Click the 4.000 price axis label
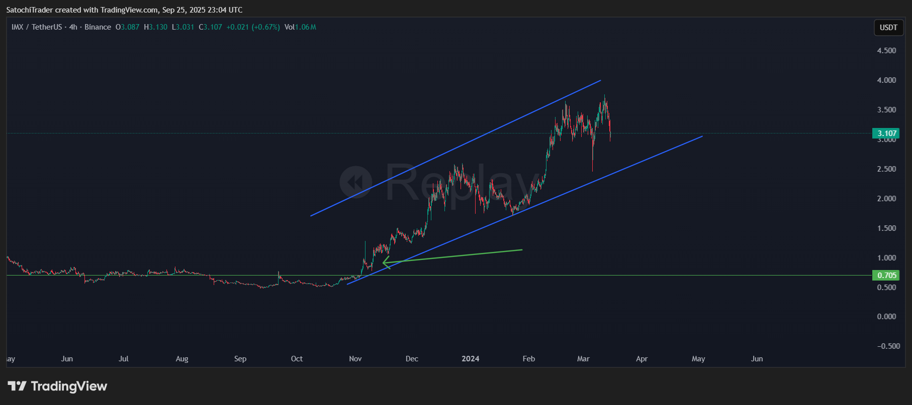This screenshot has height=405, width=912. tap(886, 80)
